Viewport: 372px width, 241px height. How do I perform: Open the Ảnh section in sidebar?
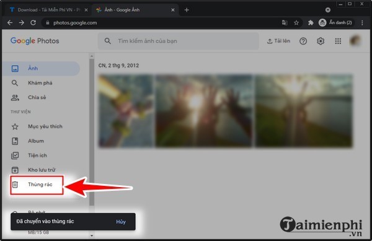click(x=41, y=69)
